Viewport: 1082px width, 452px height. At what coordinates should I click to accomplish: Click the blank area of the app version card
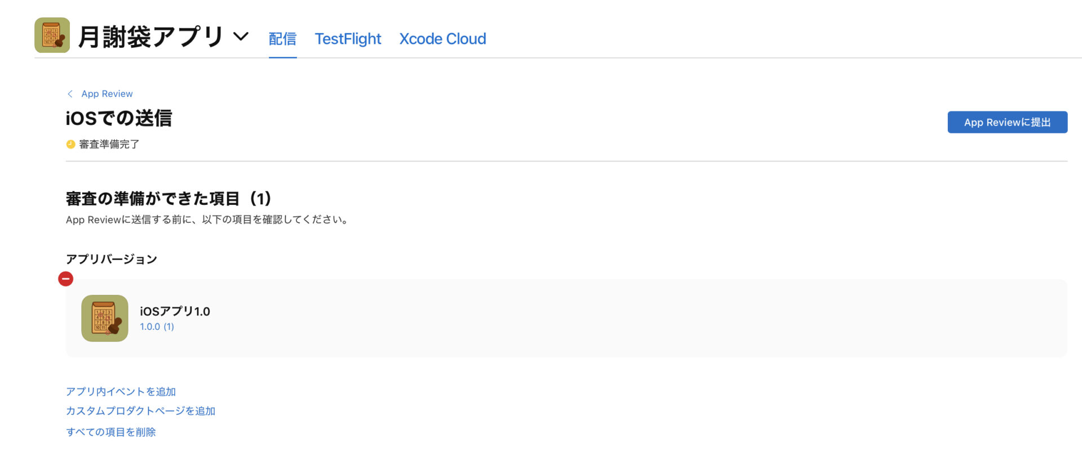click(x=620, y=318)
